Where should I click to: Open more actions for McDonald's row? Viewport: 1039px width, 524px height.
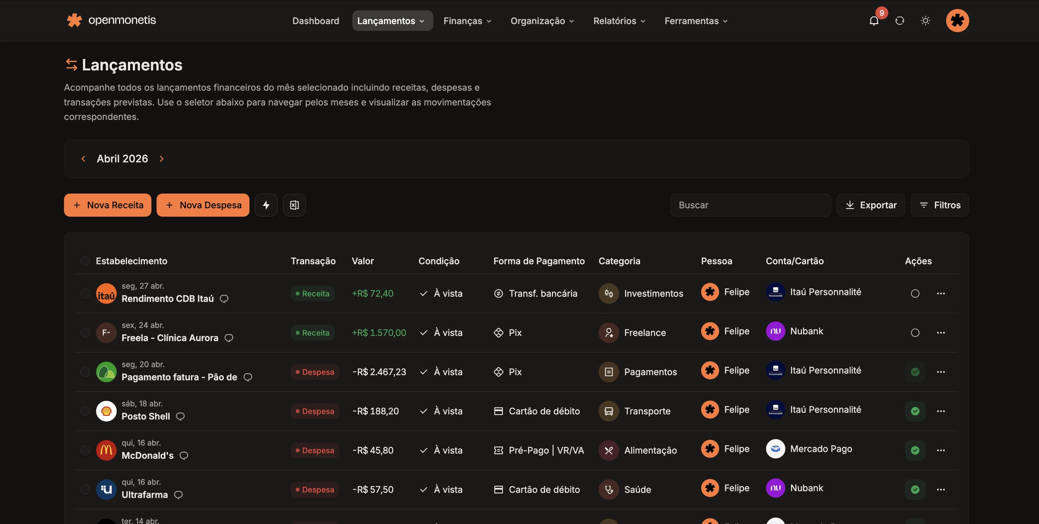(x=941, y=450)
